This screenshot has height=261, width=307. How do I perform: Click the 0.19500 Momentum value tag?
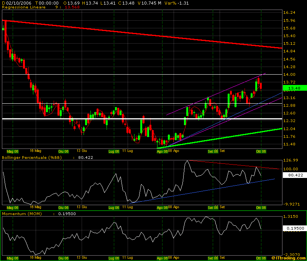(x=294, y=228)
